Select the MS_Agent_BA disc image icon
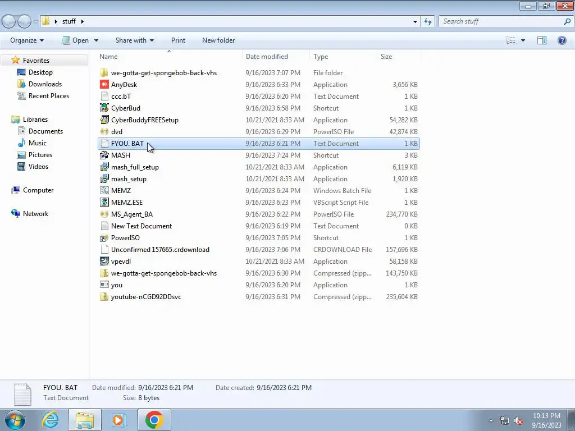The height and width of the screenshot is (431, 575). (x=104, y=214)
